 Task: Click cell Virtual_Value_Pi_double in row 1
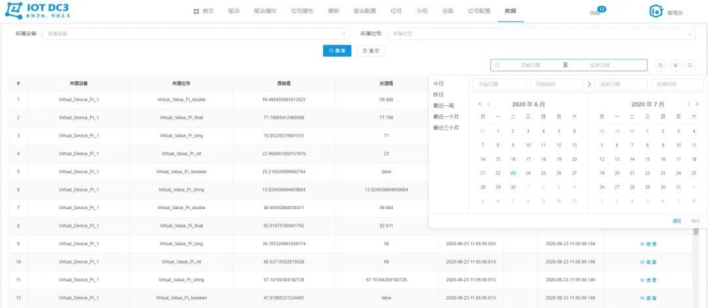(181, 99)
